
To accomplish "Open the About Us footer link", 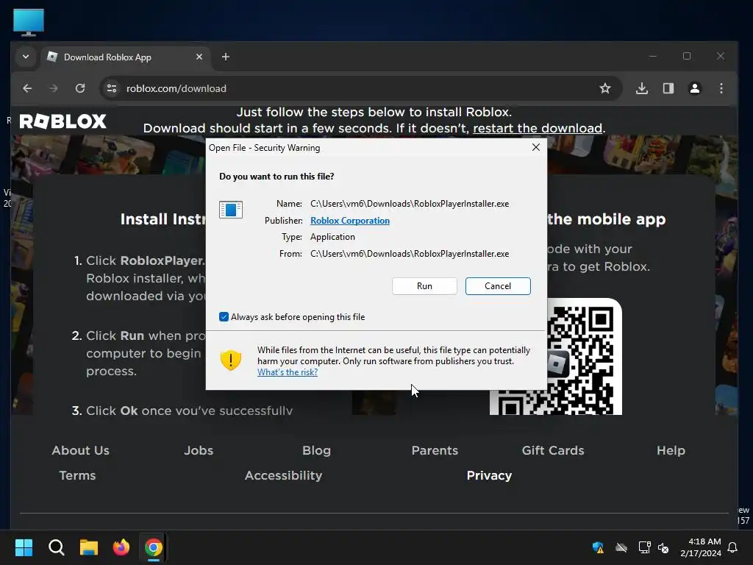I will point(81,450).
